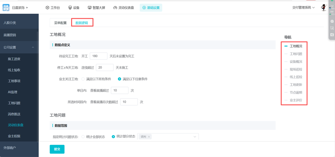The height and width of the screenshot is (157, 335).
Task: Switch to the 菜单配置 tab
Action: click(x=60, y=23)
